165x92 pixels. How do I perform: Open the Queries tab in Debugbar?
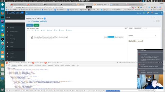coord(43,63)
